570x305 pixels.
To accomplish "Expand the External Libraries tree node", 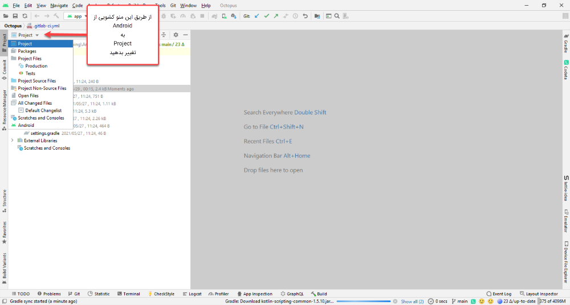I will 13,141.
